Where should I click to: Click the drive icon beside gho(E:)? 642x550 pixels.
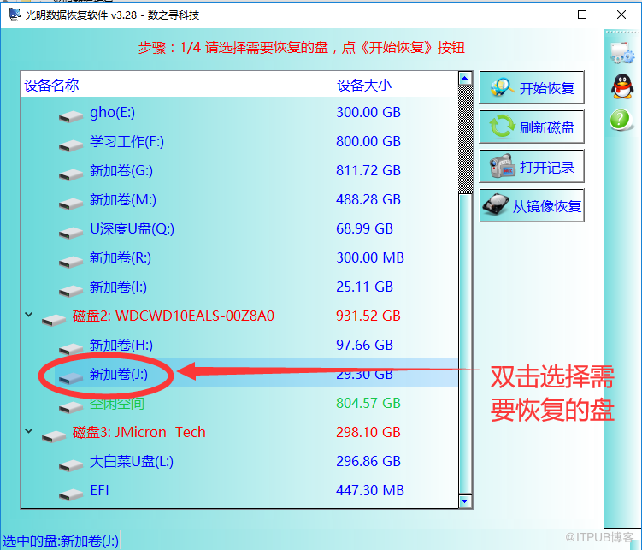[71, 116]
